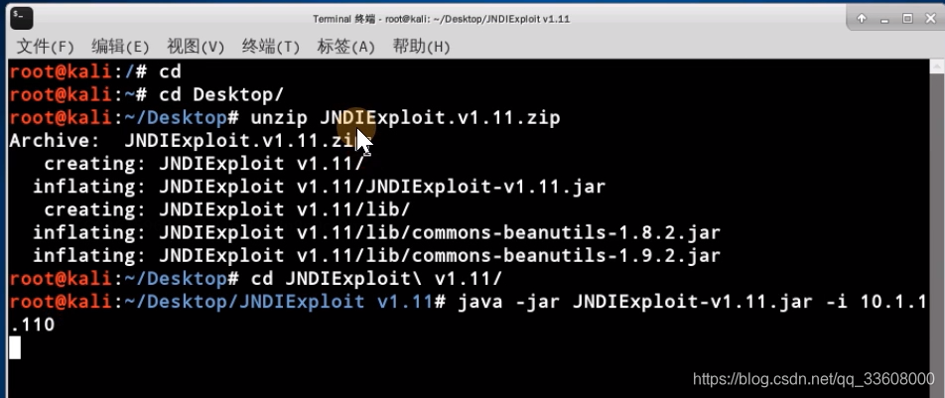Click the 'java -jar JNDIExploit-v1.11.jar' command

634,302
